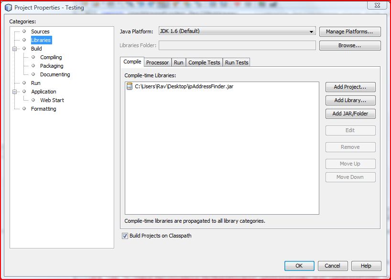
Task: Open Help for project properties
Action: pos(366,266)
